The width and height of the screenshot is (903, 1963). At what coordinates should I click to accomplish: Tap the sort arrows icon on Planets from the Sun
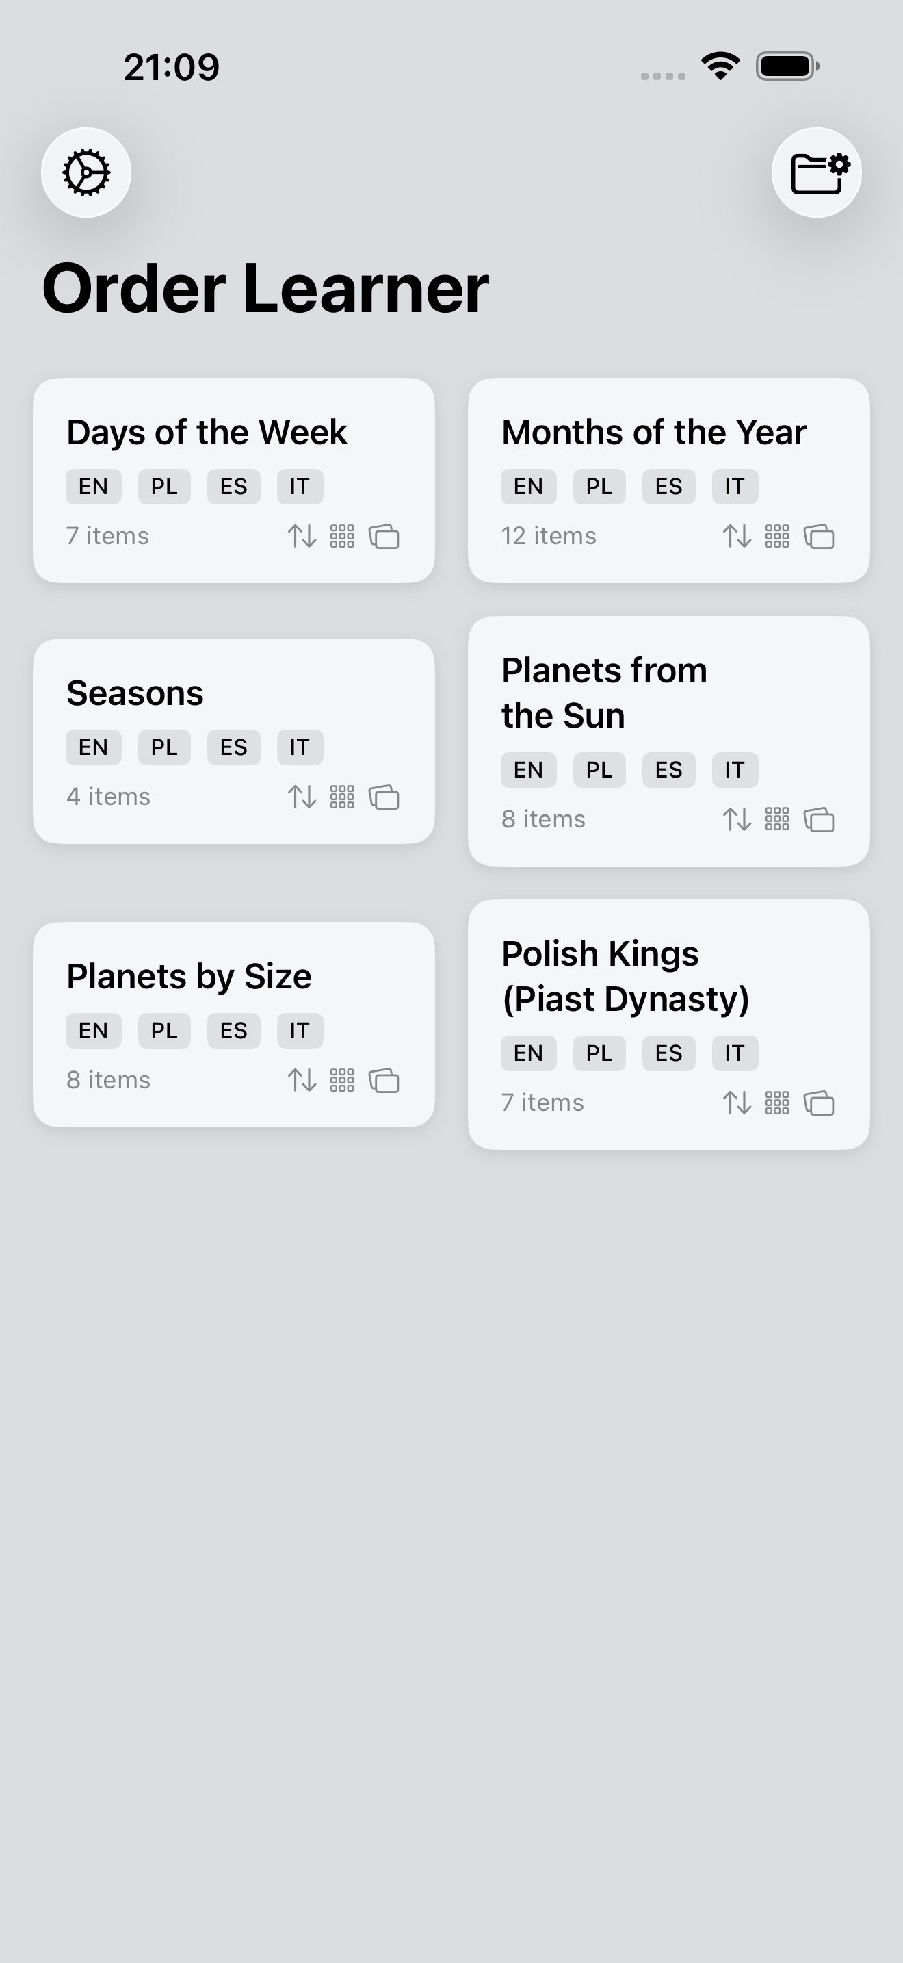pos(737,820)
